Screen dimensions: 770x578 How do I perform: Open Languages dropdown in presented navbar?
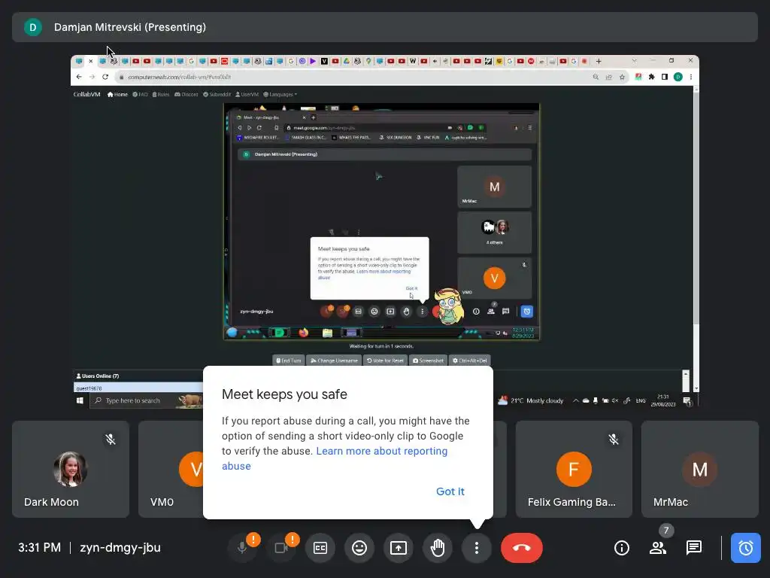click(280, 94)
